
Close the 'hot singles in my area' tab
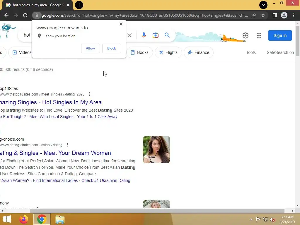pyautogui.click(x=68, y=5)
